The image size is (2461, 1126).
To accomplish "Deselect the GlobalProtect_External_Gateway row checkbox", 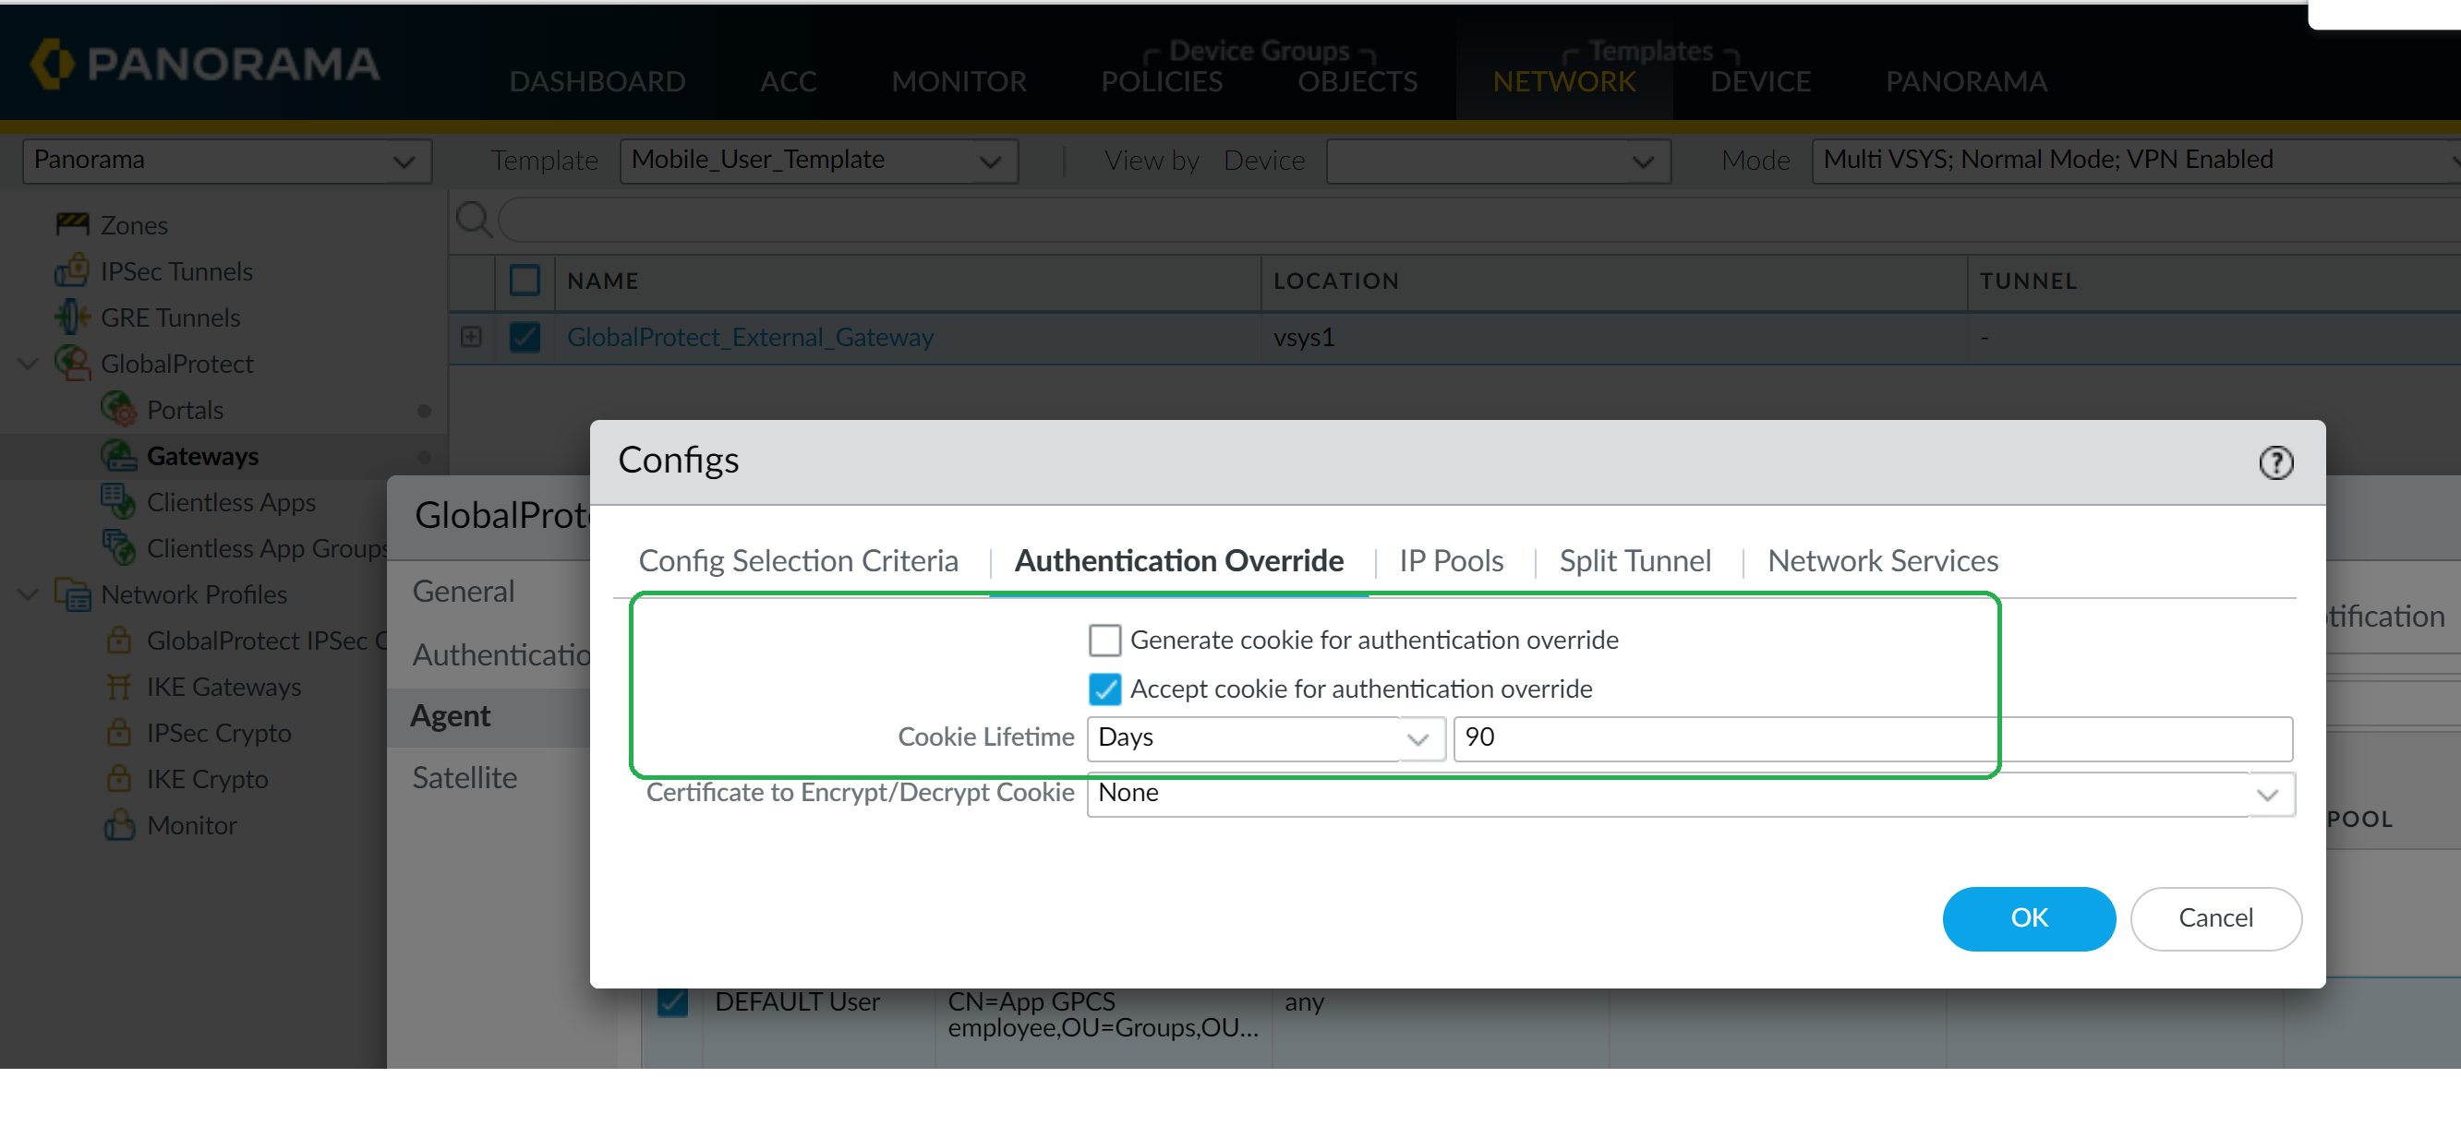I will click(525, 337).
